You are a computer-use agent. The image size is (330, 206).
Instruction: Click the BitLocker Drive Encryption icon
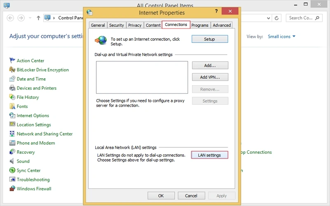(x=12, y=70)
